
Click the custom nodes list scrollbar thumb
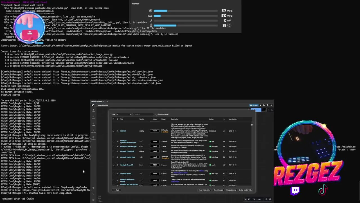252,125
